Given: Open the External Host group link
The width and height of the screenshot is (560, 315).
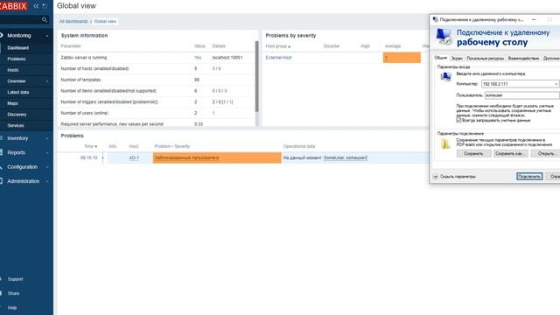Looking at the screenshot, I should tap(278, 58).
